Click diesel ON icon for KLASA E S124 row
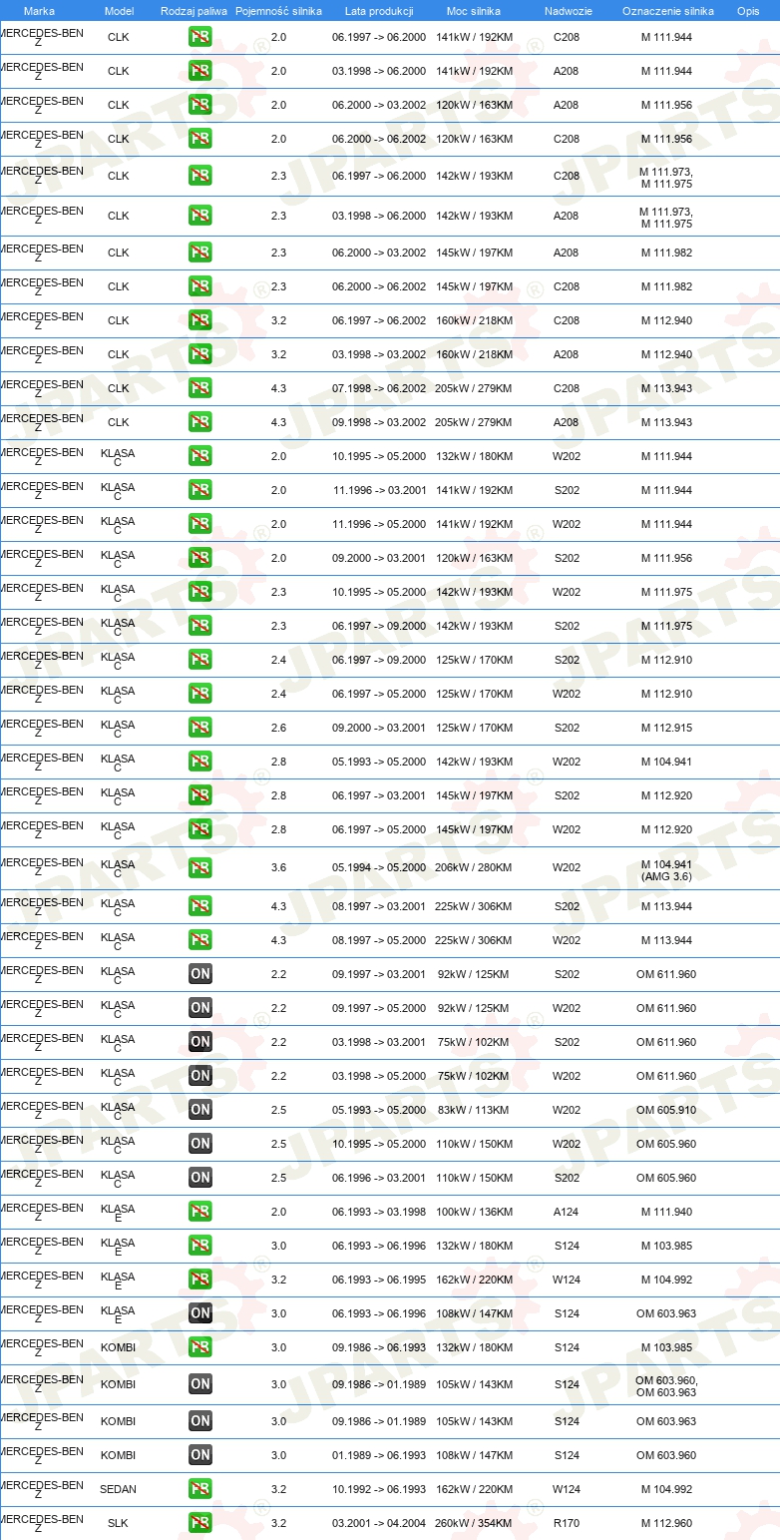Screen dimensions: 780x1540 [200, 1313]
